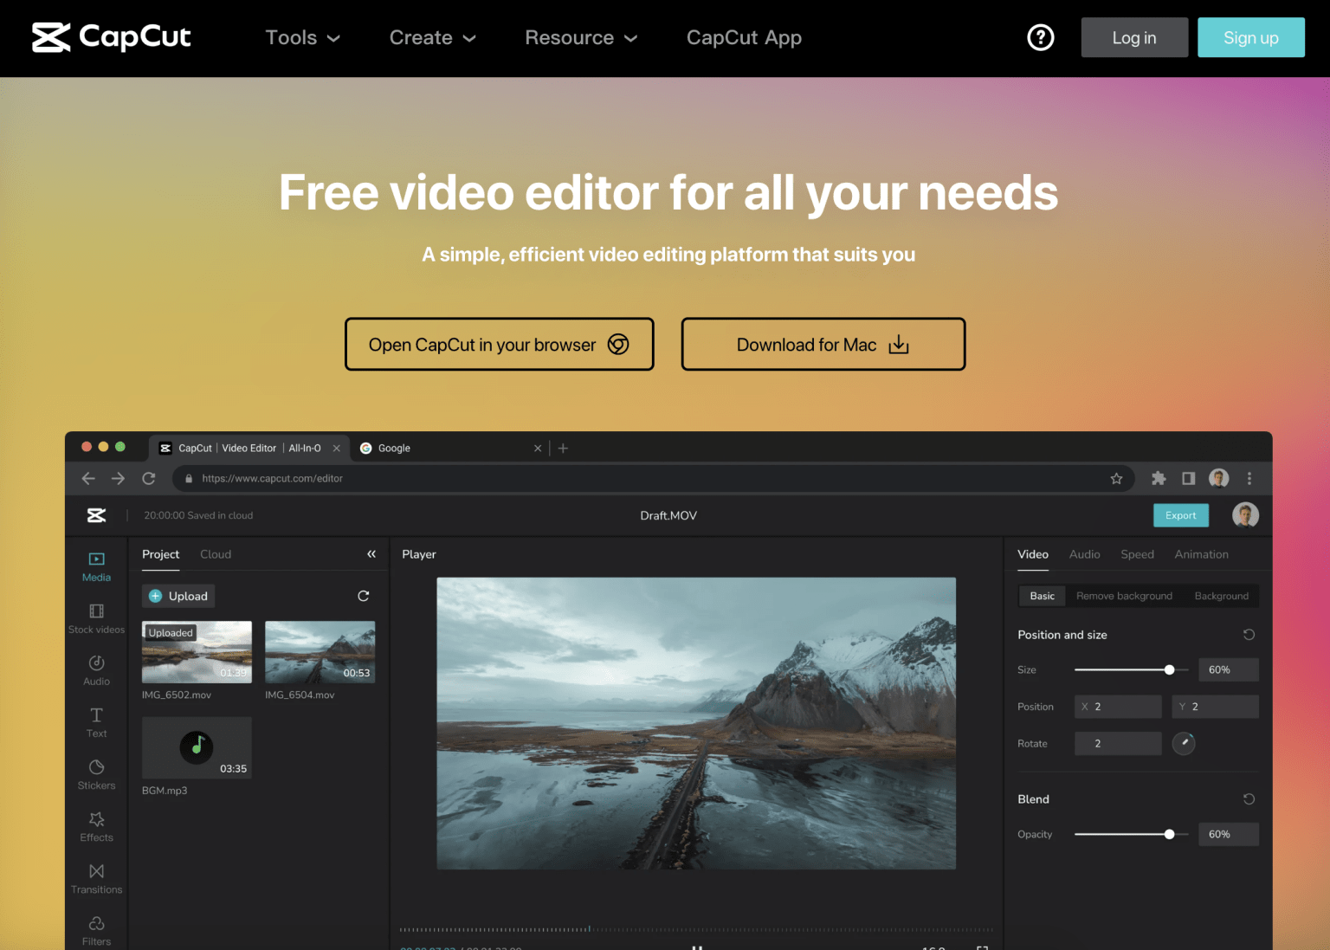This screenshot has width=1330, height=950.
Task: Click the Export button
Action: (x=1180, y=514)
